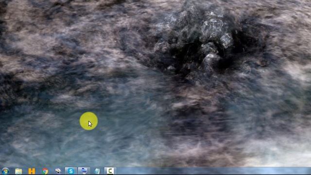Open the Windows Start menu orb

[5, 171]
